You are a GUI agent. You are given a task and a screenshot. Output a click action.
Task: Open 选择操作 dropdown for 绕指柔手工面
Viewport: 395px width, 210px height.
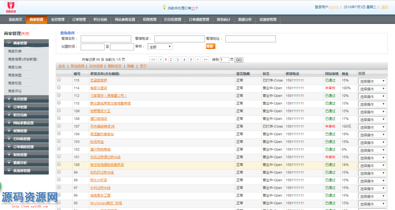tap(372, 196)
